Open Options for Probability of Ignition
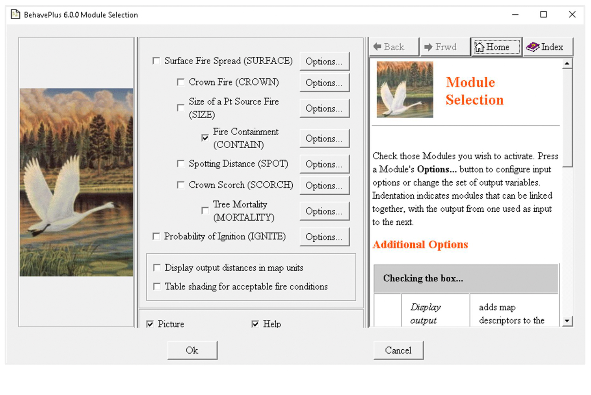The width and height of the screenshot is (591, 395). click(x=324, y=237)
